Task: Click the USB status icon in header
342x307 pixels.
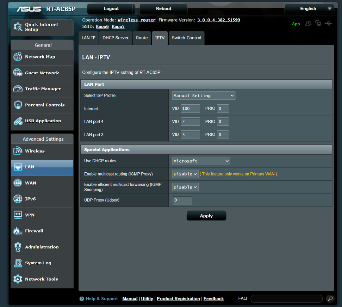Action: click(328, 24)
